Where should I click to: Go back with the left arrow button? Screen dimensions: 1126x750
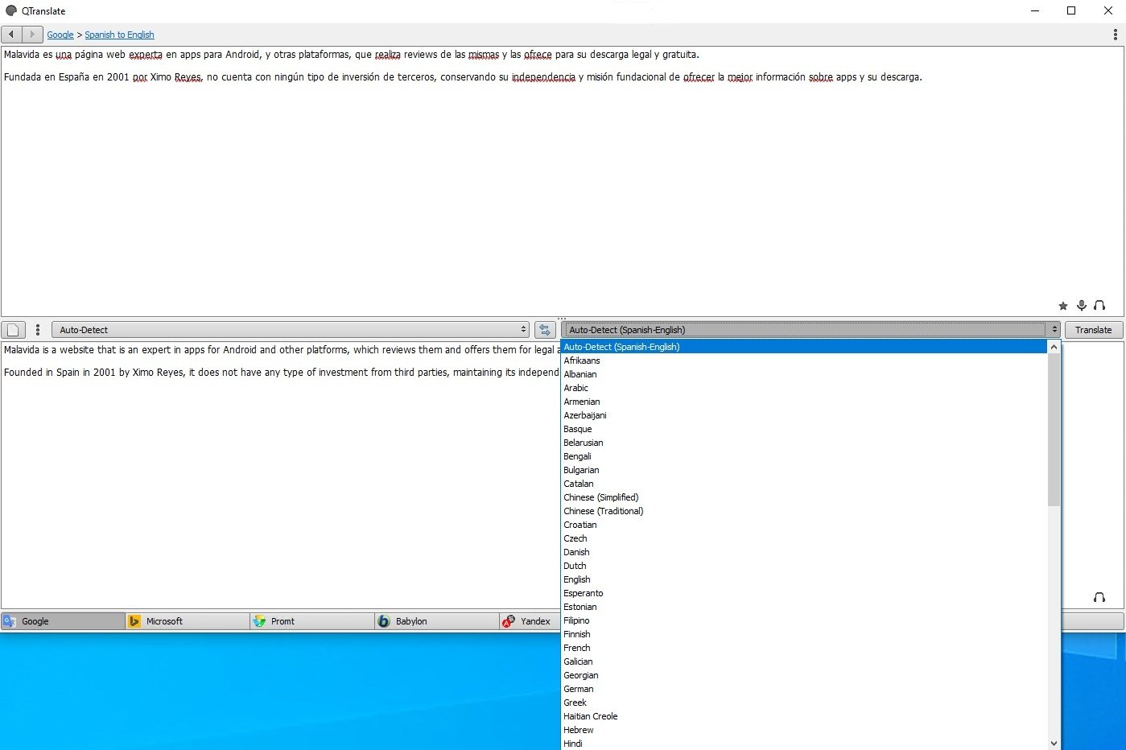point(11,35)
